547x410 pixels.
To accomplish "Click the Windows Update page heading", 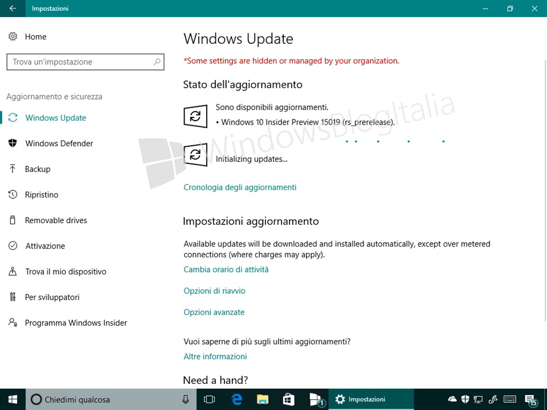I will (238, 39).
